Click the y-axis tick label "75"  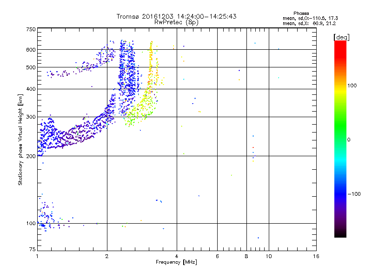(x=33, y=249)
